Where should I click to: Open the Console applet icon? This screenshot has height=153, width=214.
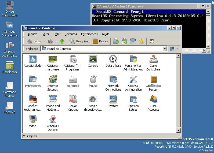[x=93, y=59]
